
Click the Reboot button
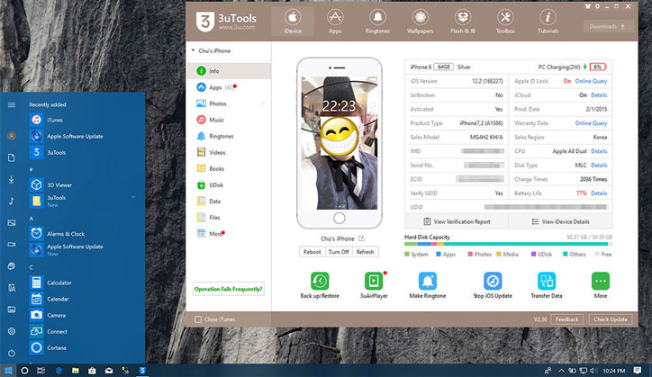(x=312, y=252)
